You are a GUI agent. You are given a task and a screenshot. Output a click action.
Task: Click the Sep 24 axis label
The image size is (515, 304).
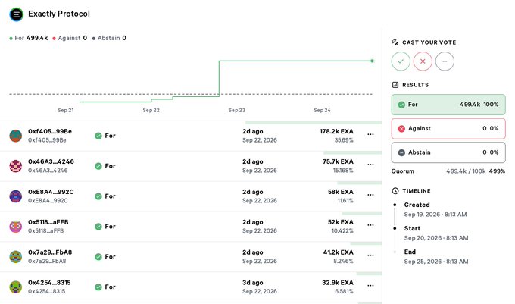(322, 110)
